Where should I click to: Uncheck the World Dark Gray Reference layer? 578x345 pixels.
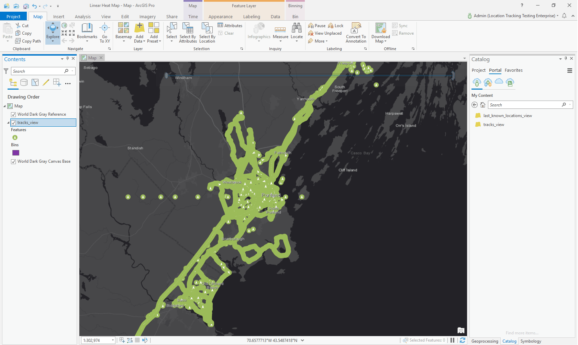coord(13,114)
